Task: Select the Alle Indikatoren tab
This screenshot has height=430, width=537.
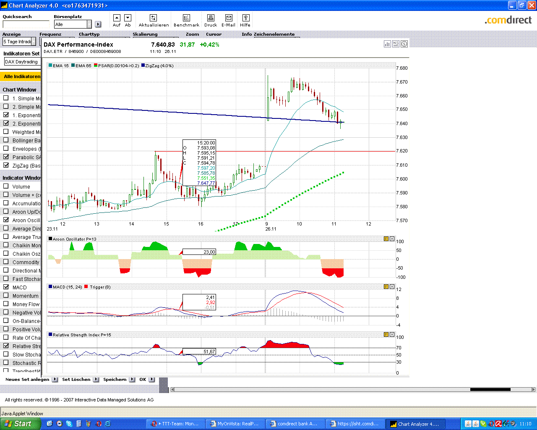Action: pos(21,76)
